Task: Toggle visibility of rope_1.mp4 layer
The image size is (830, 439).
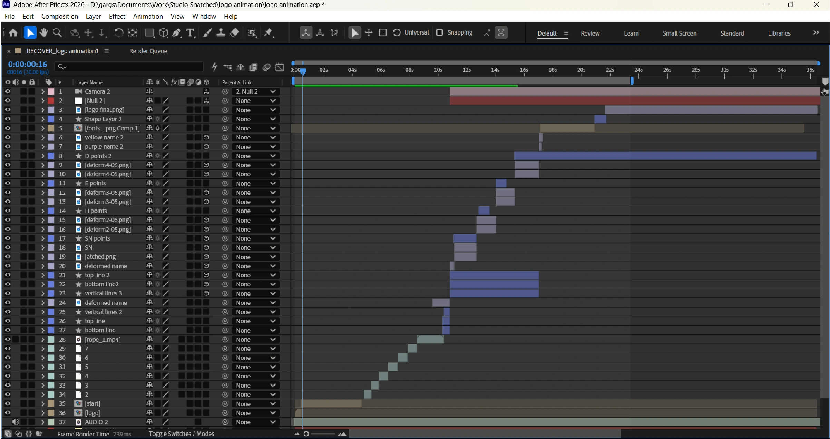Action: coord(7,339)
